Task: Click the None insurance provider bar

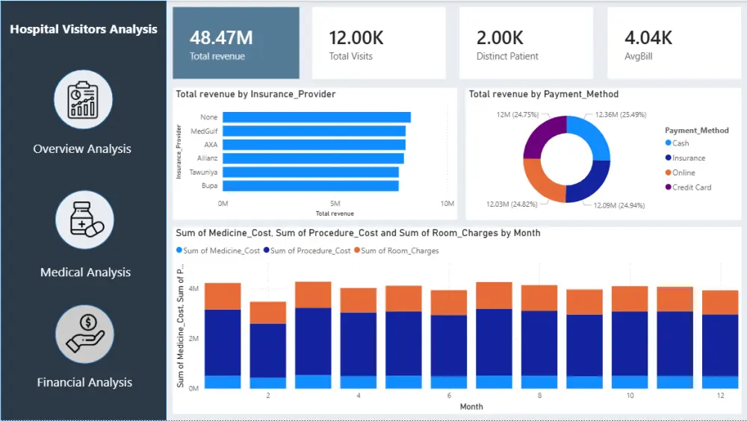Action: coord(317,117)
